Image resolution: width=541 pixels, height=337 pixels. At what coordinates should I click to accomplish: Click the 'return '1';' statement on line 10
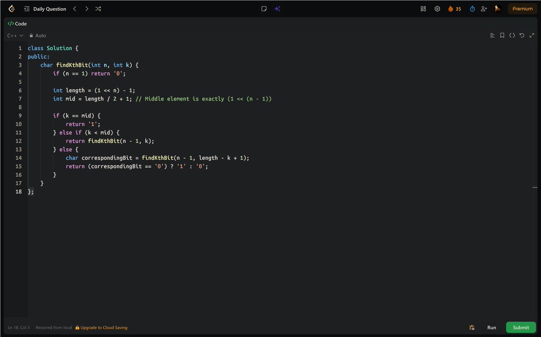83,124
